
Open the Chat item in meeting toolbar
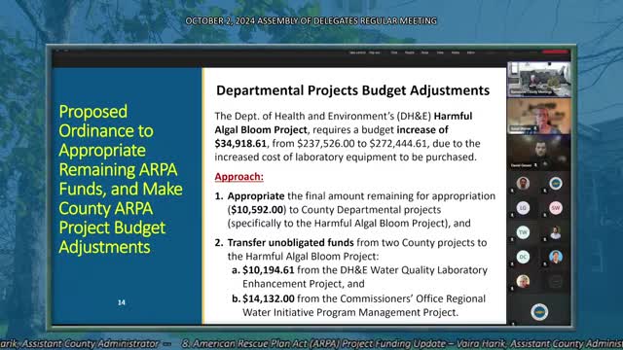393,52
